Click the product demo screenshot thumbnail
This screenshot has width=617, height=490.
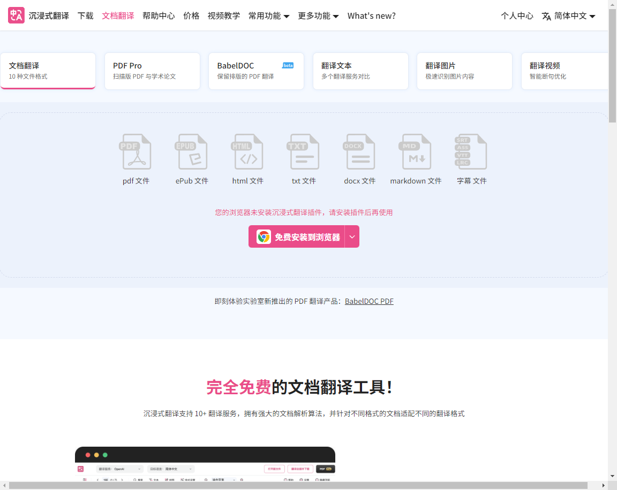click(x=205, y=464)
